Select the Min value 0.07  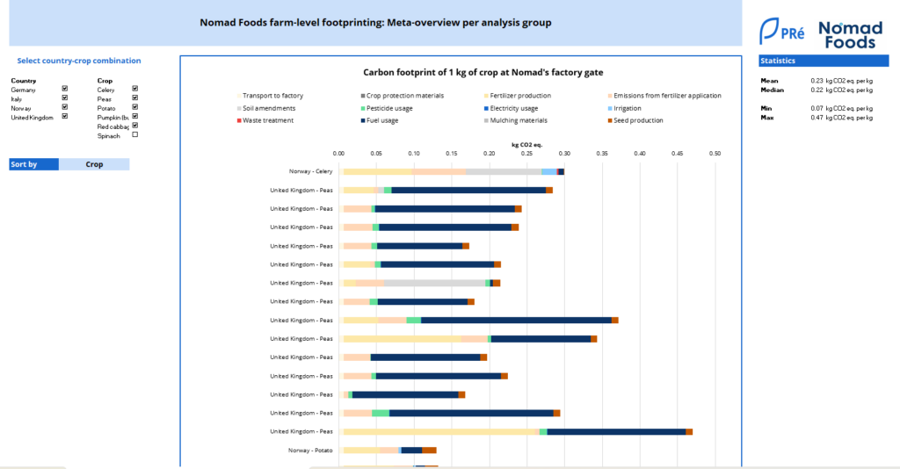point(817,108)
